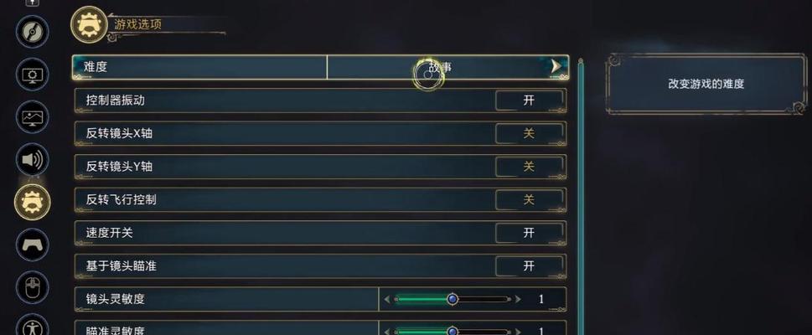Toggle 速度开关 setting
Screen dimensions: 812x335
click(529, 233)
